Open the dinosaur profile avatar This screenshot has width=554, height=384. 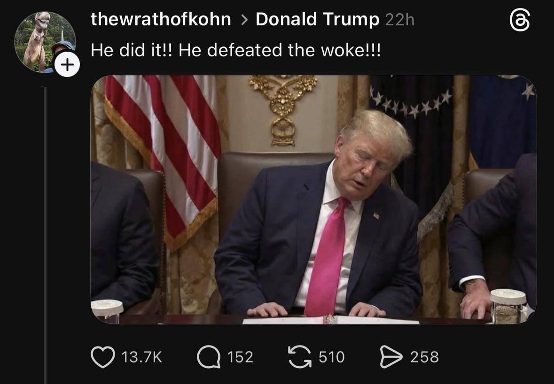point(45,42)
